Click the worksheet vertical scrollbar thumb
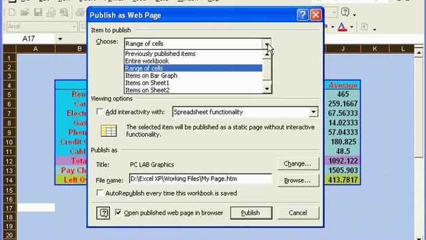426x240 pixels. pos(419,107)
